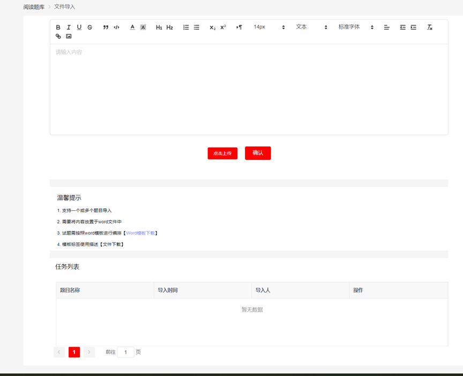Apply italic formatting
463x376 pixels.
point(69,27)
